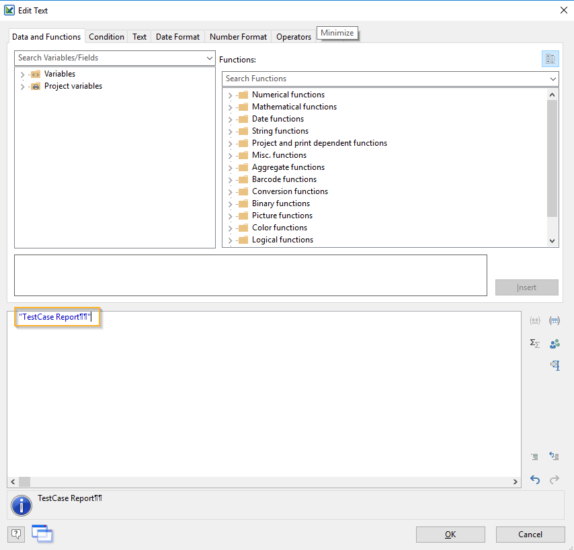Expand Mathematical functions node
Viewport: 574px width, 550px height.
coord(230,107)
